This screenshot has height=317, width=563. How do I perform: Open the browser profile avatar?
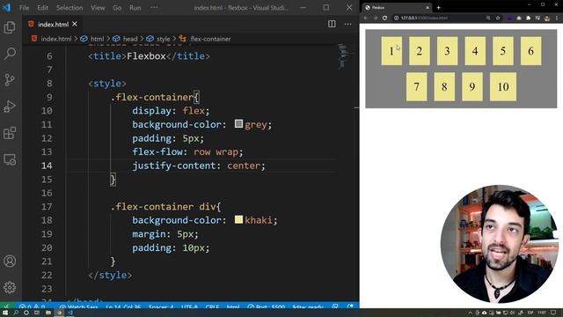click(x=547, y=18)
